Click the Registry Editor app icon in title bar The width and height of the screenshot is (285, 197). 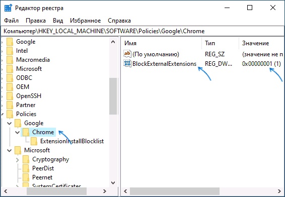point(8,8)
